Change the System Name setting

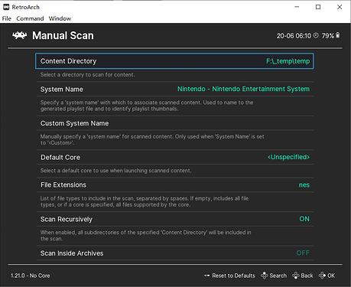tap(174, 89)
